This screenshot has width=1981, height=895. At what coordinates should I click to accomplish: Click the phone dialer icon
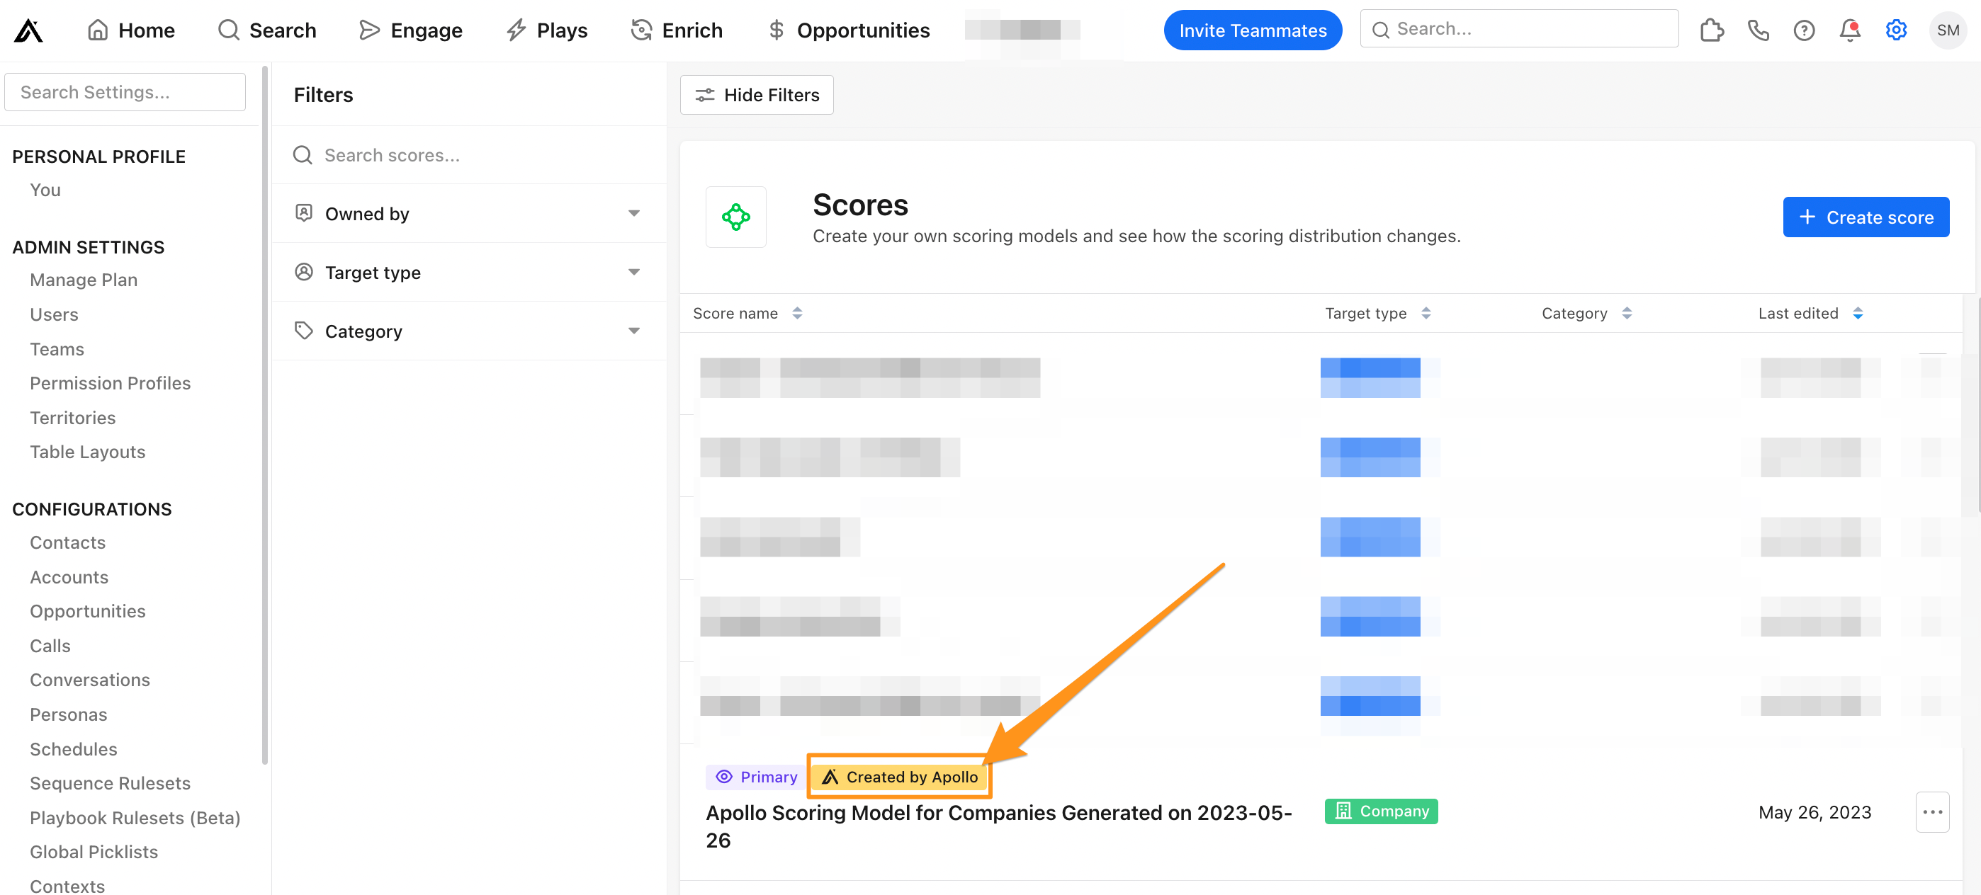(x=1758, y=30)
